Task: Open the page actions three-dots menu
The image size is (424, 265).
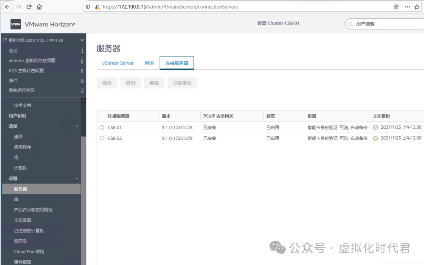Action: tap(408, 7)
